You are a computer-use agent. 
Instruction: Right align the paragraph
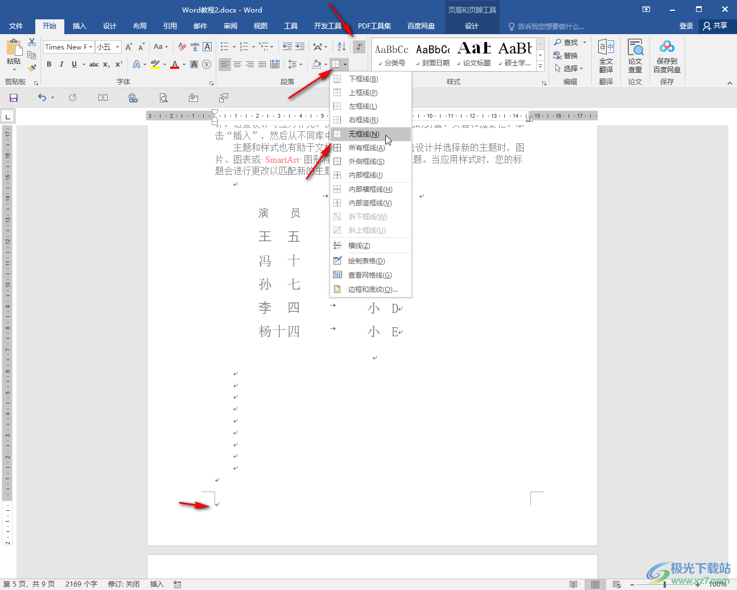(x=250, y=64)
